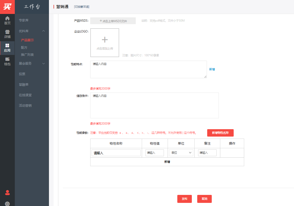Viewport: 294px width, 206px height.
Task: Go to 首页 home icon
Action: (x=7, y=20)
